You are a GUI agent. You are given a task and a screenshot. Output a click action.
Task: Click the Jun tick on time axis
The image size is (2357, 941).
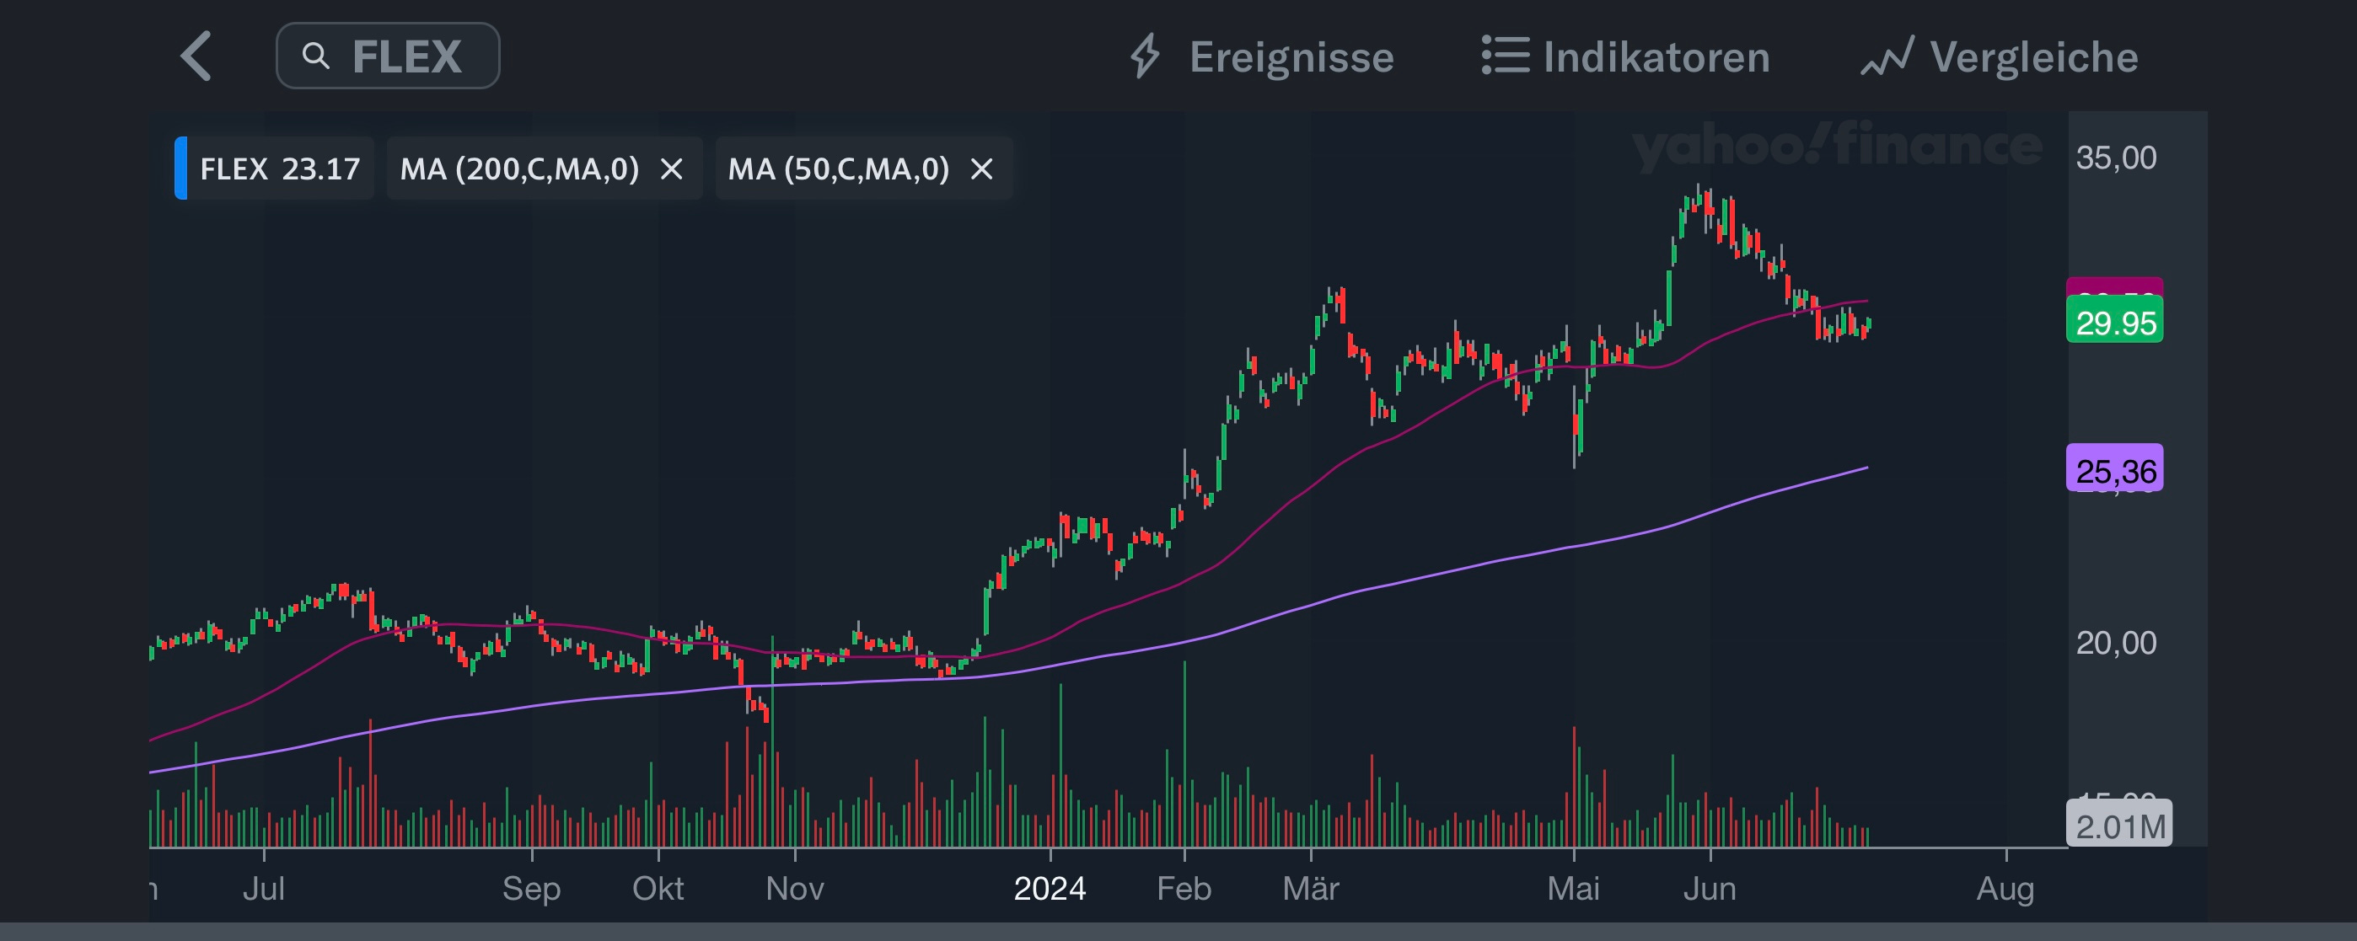[1710, 888]
